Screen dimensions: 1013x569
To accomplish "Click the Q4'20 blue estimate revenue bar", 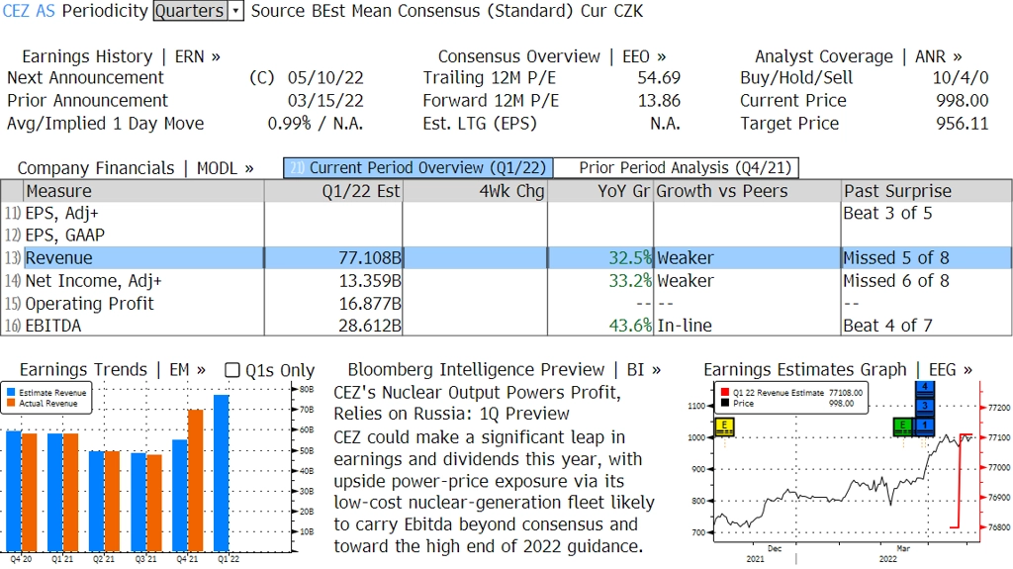I will pyautogui.click(x=14, y=491).
